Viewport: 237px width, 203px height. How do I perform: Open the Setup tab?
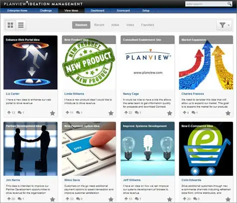coord(146,10)
